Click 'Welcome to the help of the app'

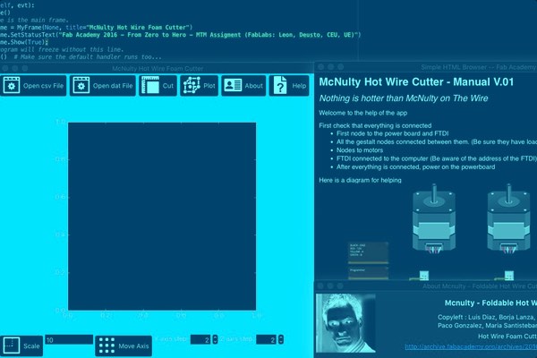coord(363,113)
